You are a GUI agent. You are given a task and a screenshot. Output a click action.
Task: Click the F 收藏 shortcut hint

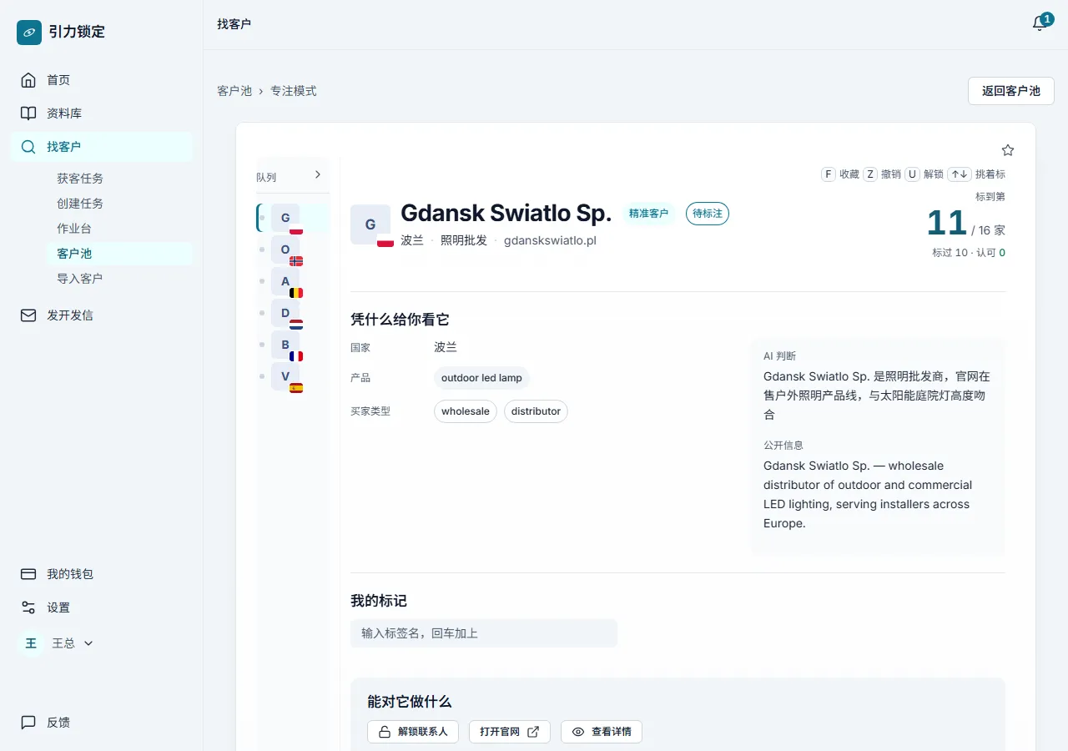click(840, 174)
